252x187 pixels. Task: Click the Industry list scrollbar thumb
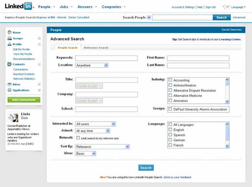coord(227,83)
